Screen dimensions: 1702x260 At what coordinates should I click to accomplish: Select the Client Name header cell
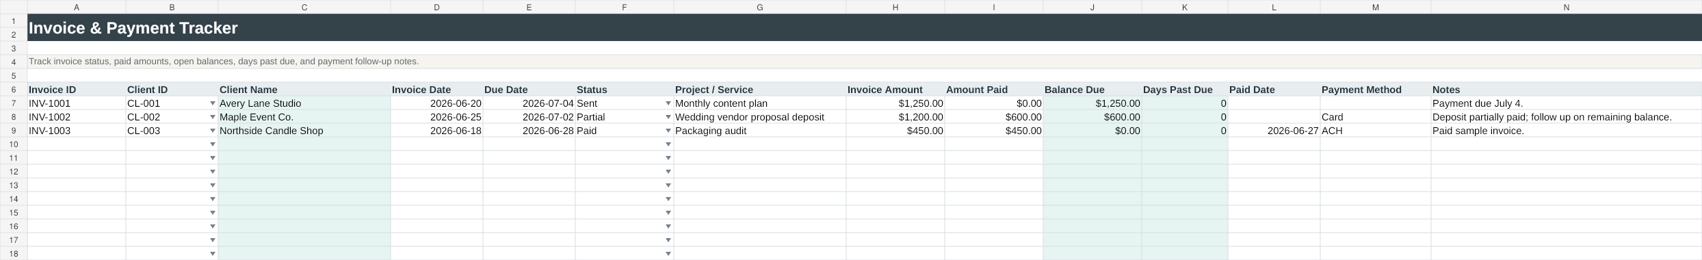(x=304, y=90)
